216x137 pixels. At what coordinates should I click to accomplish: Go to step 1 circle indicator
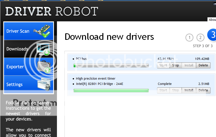189,38
